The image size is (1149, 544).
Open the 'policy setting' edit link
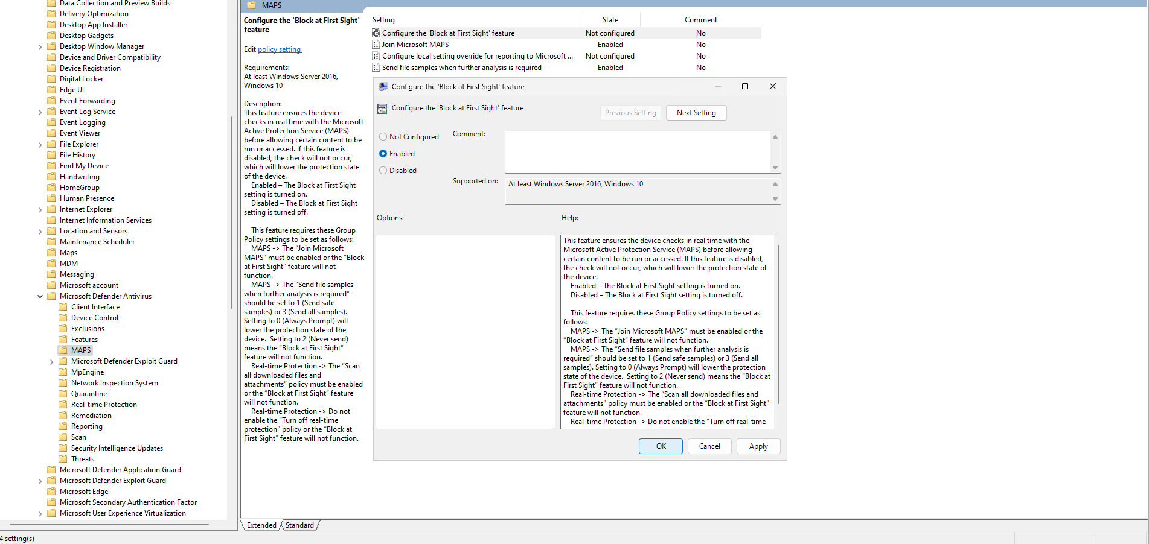tap(279, 49)
